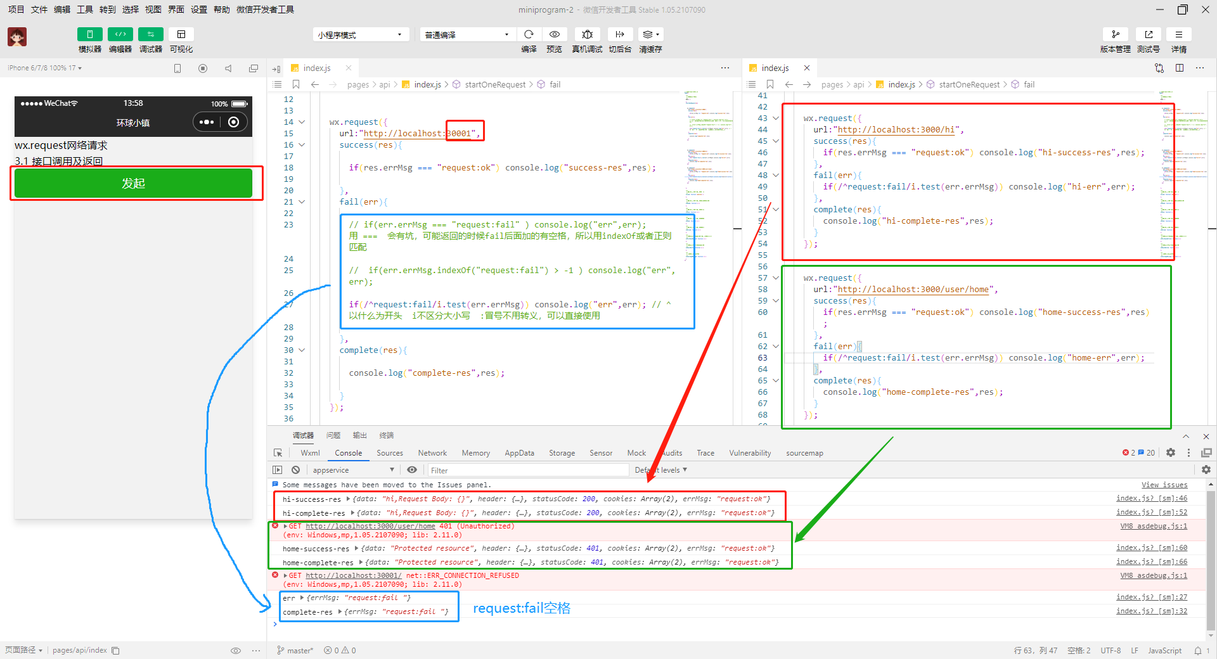Open the details panel (详情)
The image size is (1217, 659).
[x=1179, y=34]
